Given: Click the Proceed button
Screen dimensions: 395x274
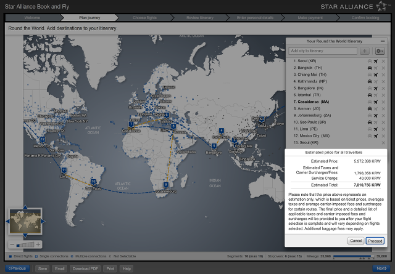Looking at the screenshot, I should 375,241.
